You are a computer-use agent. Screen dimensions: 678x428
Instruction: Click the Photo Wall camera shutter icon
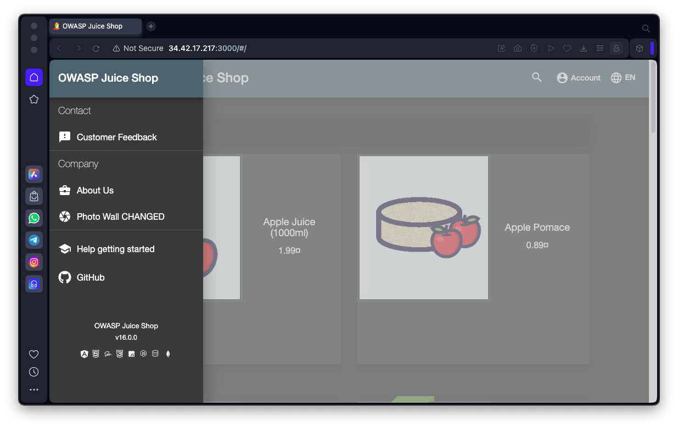tap(65, 216)
